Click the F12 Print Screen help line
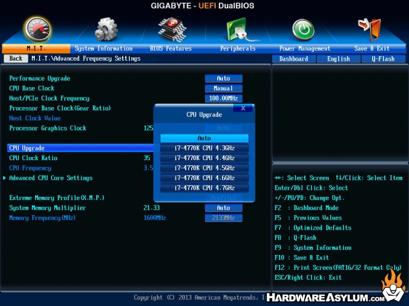This screenshot has height=306, width=409. [x=338, y=267]
